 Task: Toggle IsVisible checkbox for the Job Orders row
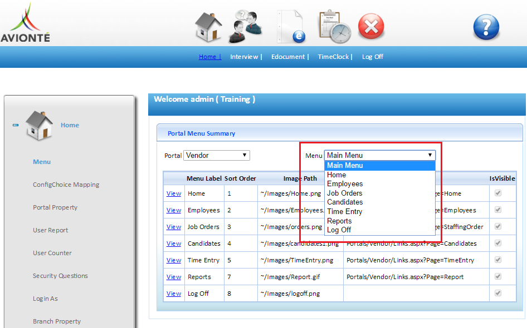pyautogui.click(x=498, y=226)
